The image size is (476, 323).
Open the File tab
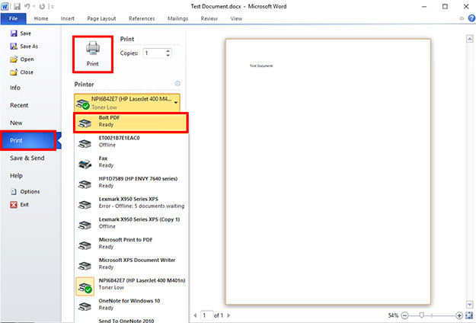point(13,18)
